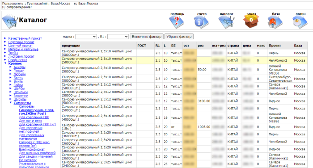
Task: Open the Трубы category link
Action: tap(13, 53)
